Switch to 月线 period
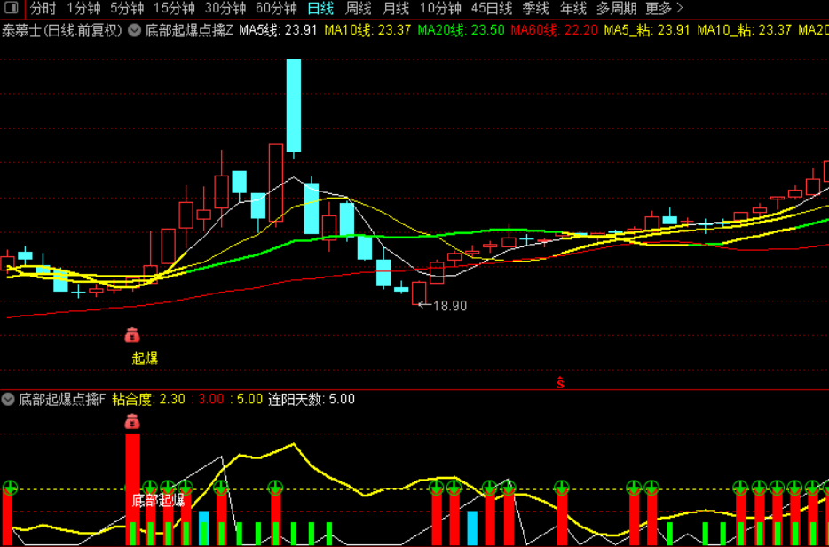This screenshot has width=829, height=547. pyautogui.click(x=396, y=8)
